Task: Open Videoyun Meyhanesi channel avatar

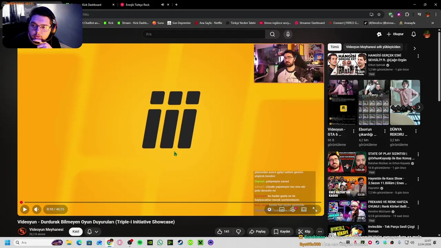Action: pos(22,231)
